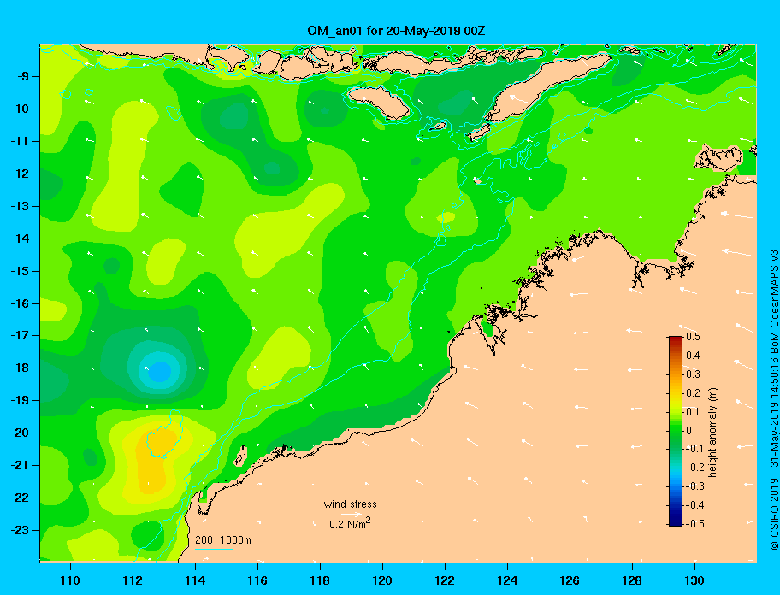The height and width of the screenshot is (595, 780).
Task: Click the longitude label 124
Action: click(507, 580)
